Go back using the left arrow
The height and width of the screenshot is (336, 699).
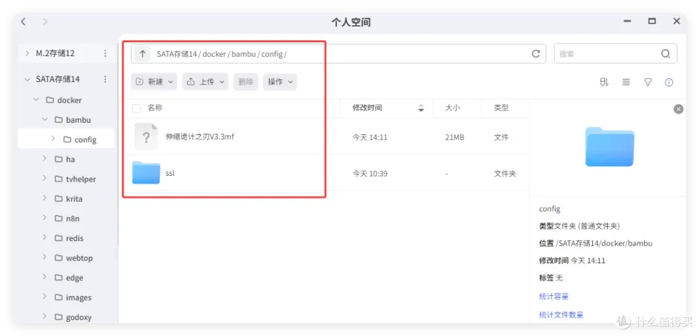pyautogui.click(x=23, y=21)
